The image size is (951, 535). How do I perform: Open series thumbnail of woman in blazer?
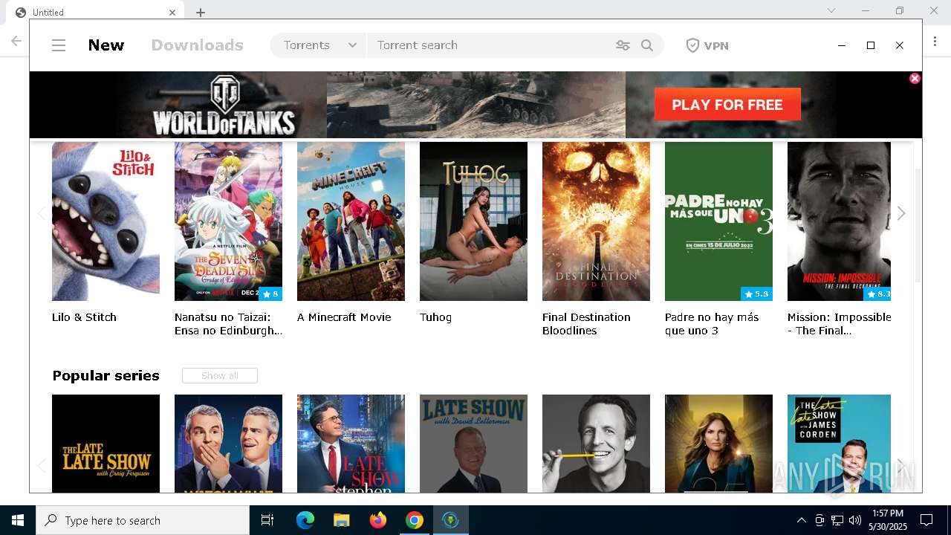[718, 444]
